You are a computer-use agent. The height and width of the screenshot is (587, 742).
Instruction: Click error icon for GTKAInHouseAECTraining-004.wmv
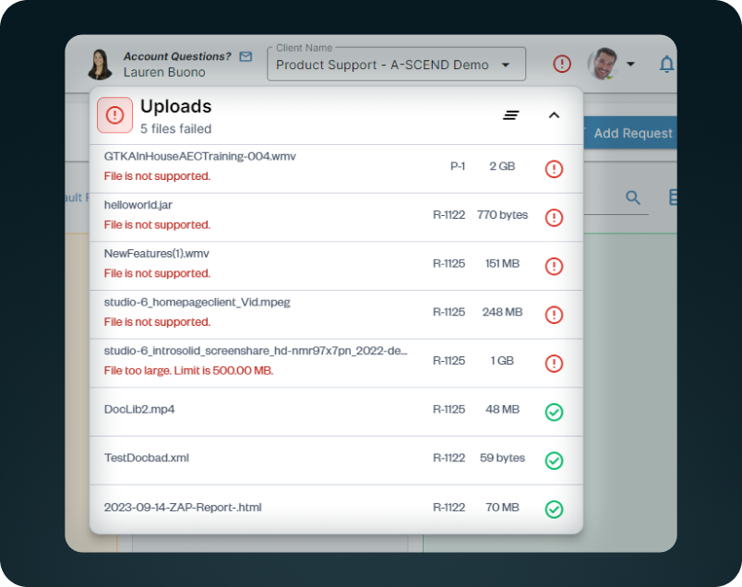tap(554, 169)
